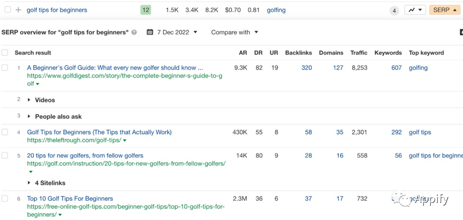
Task: Sort by the Domains column header
Action: 331,53
